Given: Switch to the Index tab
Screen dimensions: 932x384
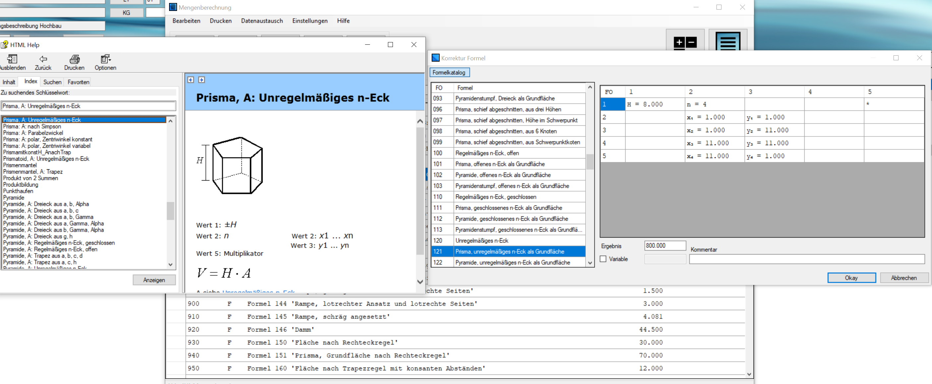Looking at the screenshot, I should (31, 82).
